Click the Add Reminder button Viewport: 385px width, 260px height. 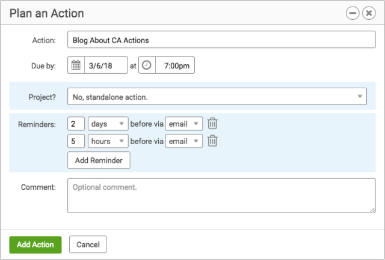[x=99, y=160]
